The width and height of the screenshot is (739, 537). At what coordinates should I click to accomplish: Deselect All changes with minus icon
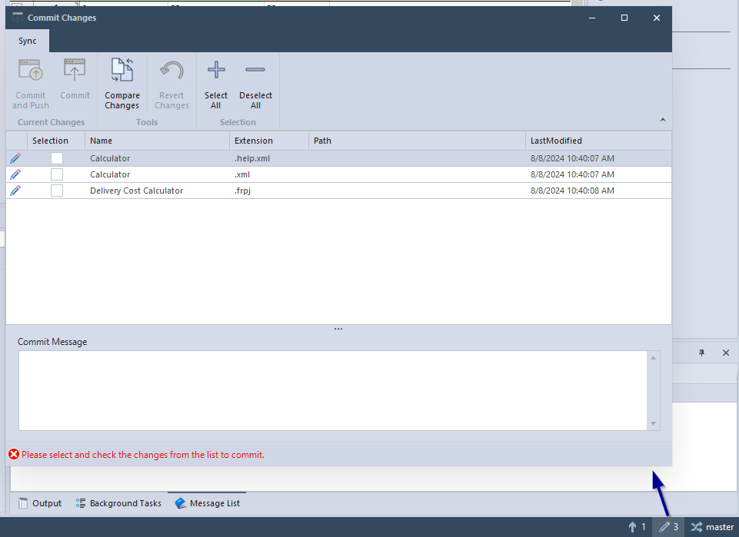[x=255, y=70]
